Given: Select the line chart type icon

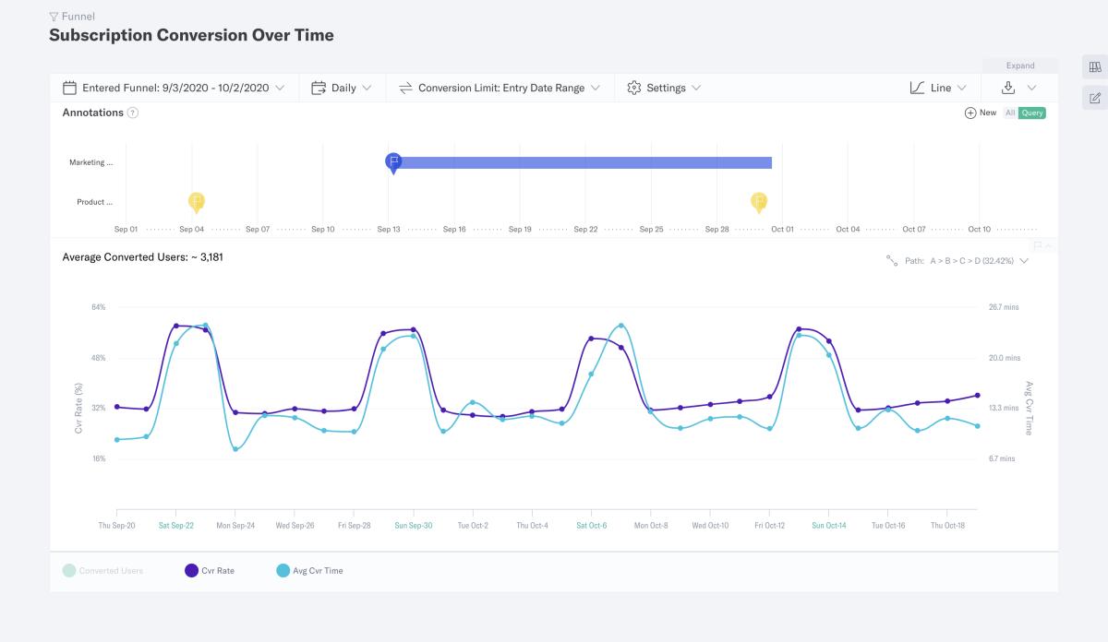Looking at the screenshot, I should [x=916, y=87].
